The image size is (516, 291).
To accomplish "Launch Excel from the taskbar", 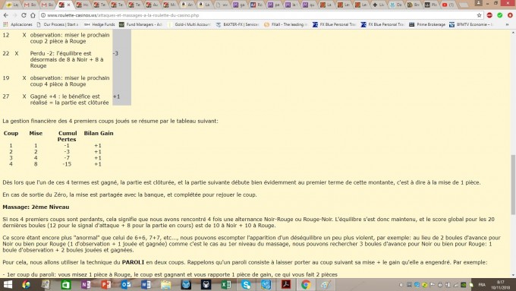I will click(226, 284).
